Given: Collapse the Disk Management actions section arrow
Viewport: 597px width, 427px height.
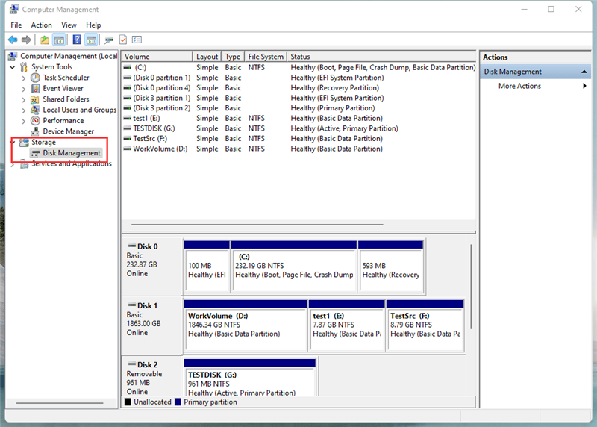Looking at the screenshot, I should 584,72.
